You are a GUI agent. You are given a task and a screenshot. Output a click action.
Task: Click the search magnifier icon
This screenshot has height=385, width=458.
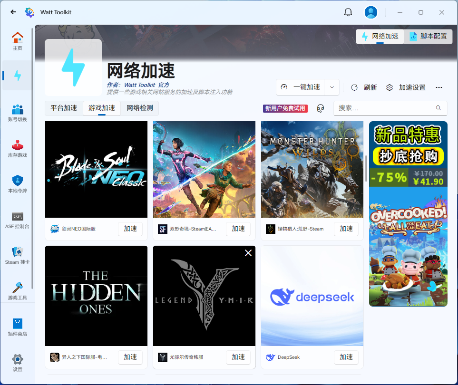click(x=438, y=108)
